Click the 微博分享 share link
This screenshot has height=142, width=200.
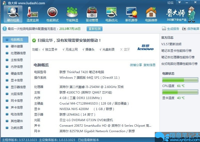[x=136, y=65]
